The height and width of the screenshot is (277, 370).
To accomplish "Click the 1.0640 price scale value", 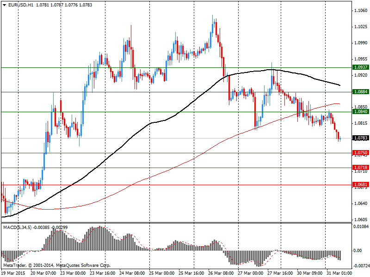I will coord(361,204).
